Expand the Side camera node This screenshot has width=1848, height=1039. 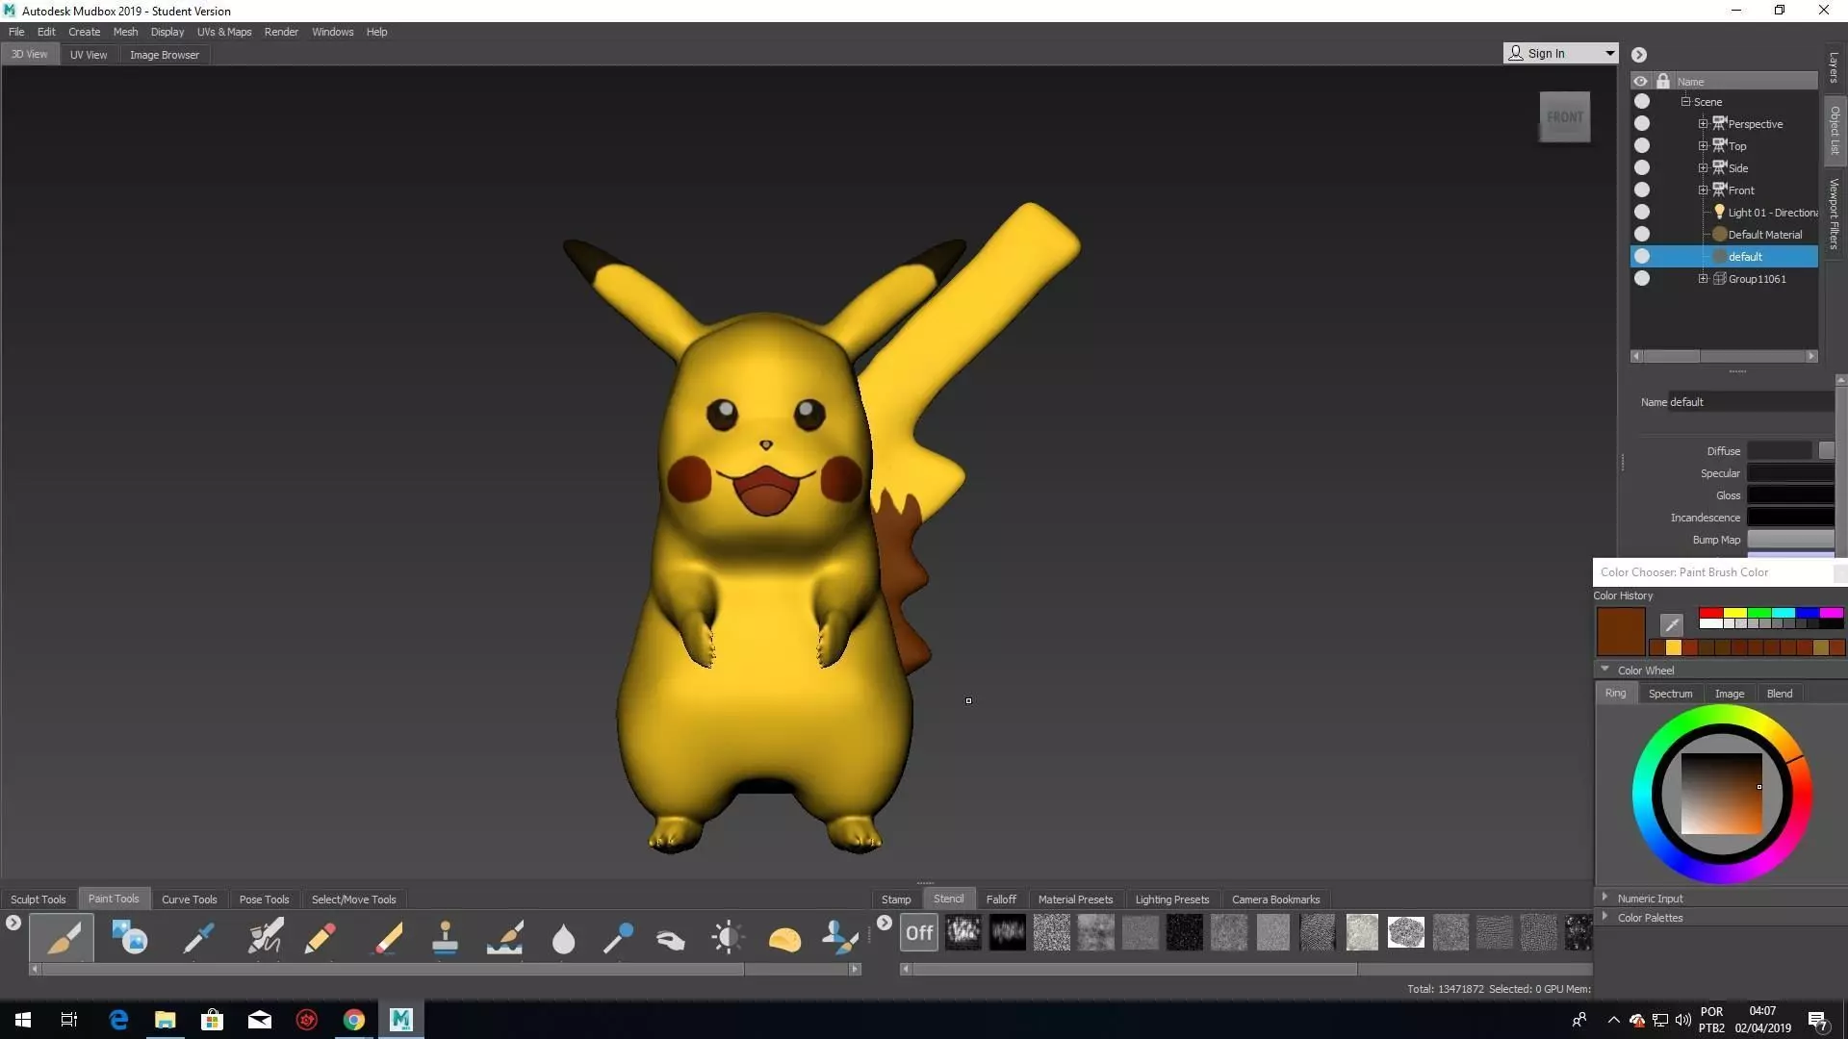[x=1703, y=167]
